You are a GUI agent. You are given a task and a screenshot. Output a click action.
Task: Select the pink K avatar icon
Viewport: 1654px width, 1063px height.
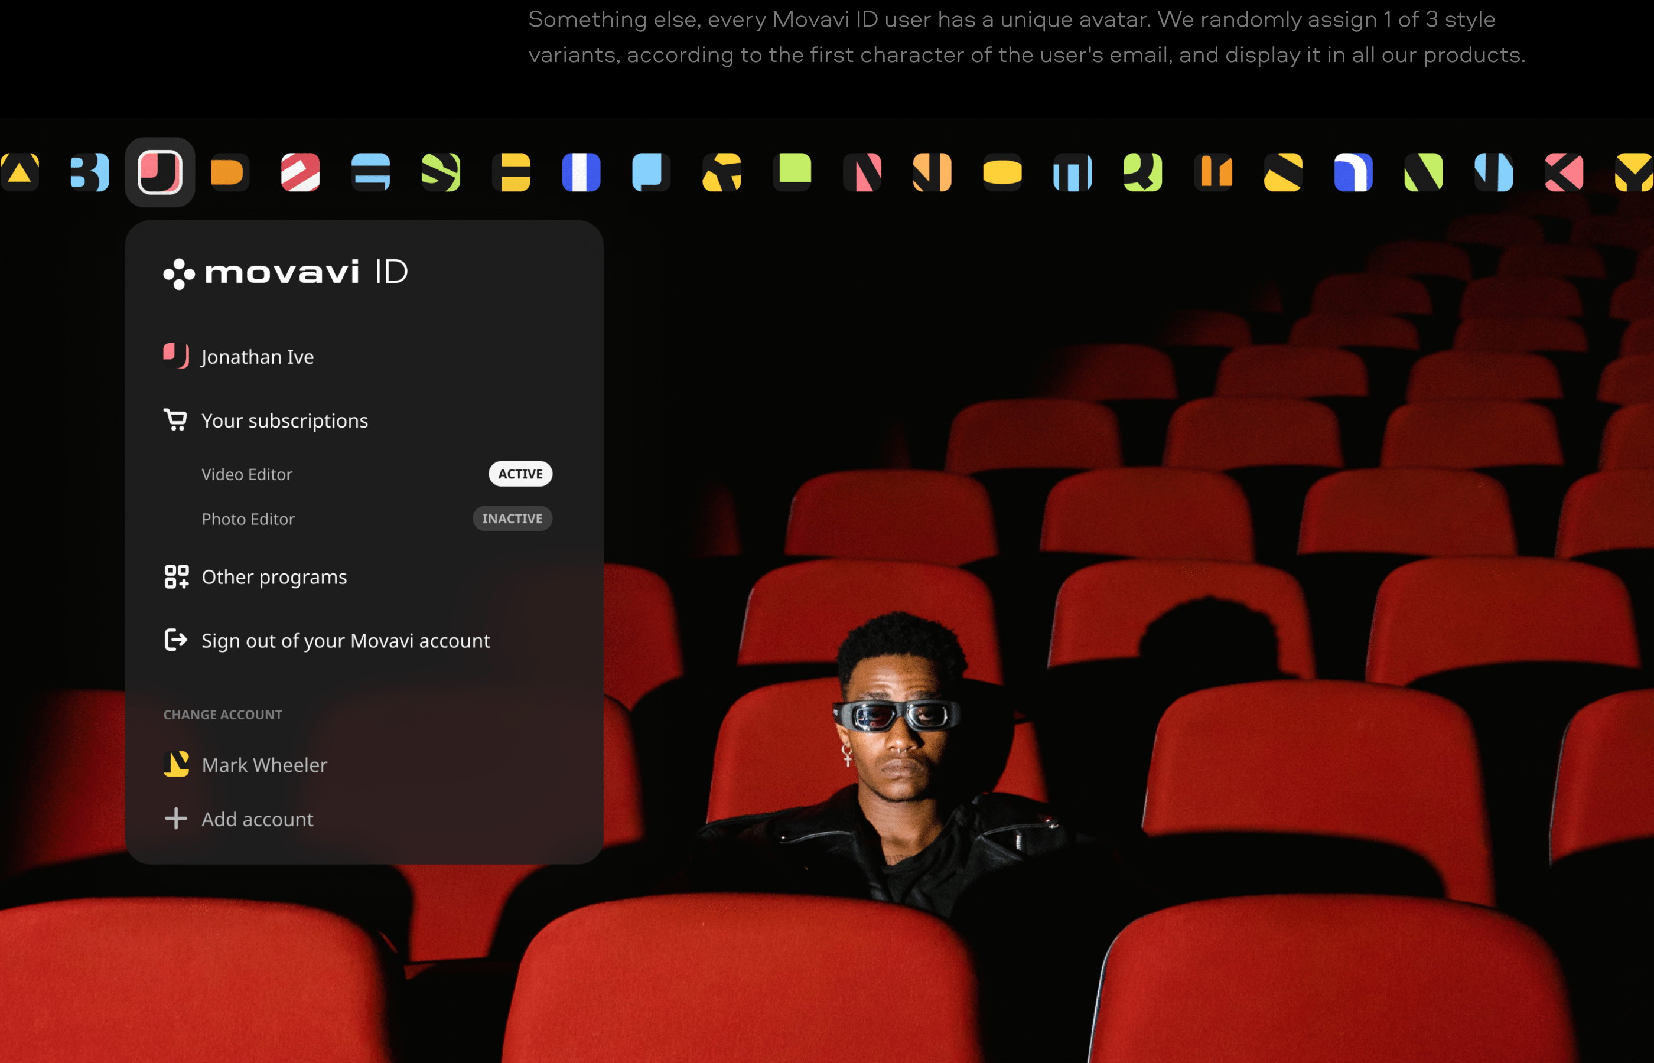(x=1564, y=172)
